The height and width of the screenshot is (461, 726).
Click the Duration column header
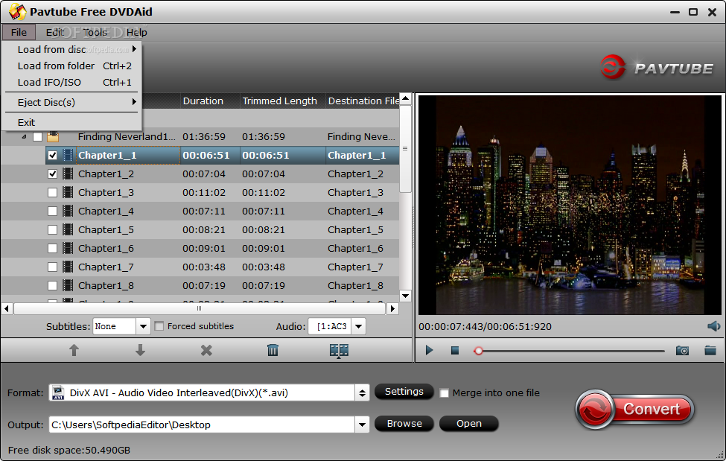(210, 101)
